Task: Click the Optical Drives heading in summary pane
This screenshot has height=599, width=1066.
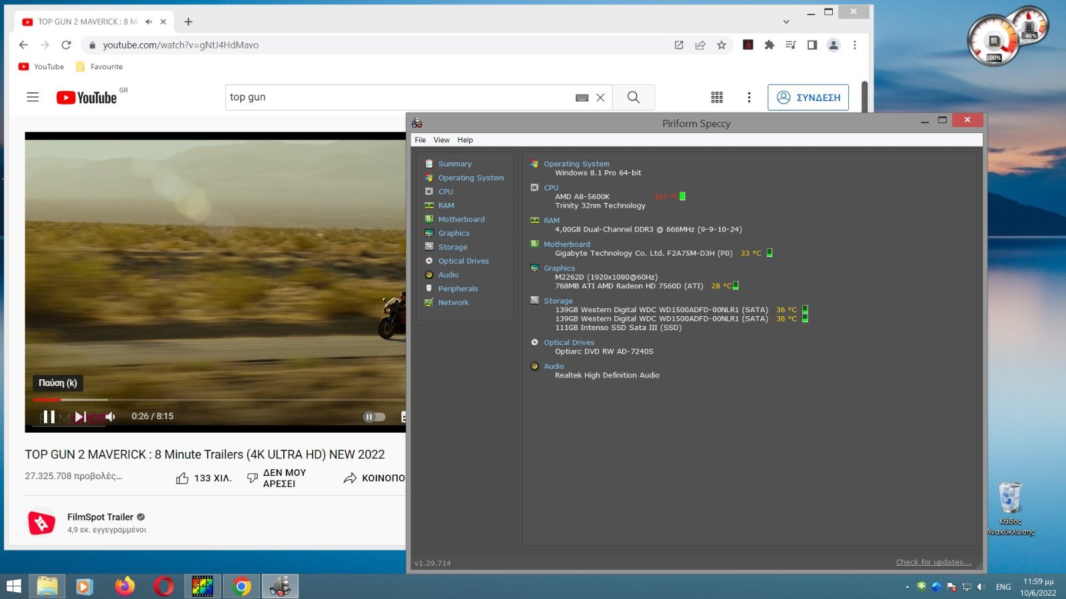Action: tap(569, 343)
